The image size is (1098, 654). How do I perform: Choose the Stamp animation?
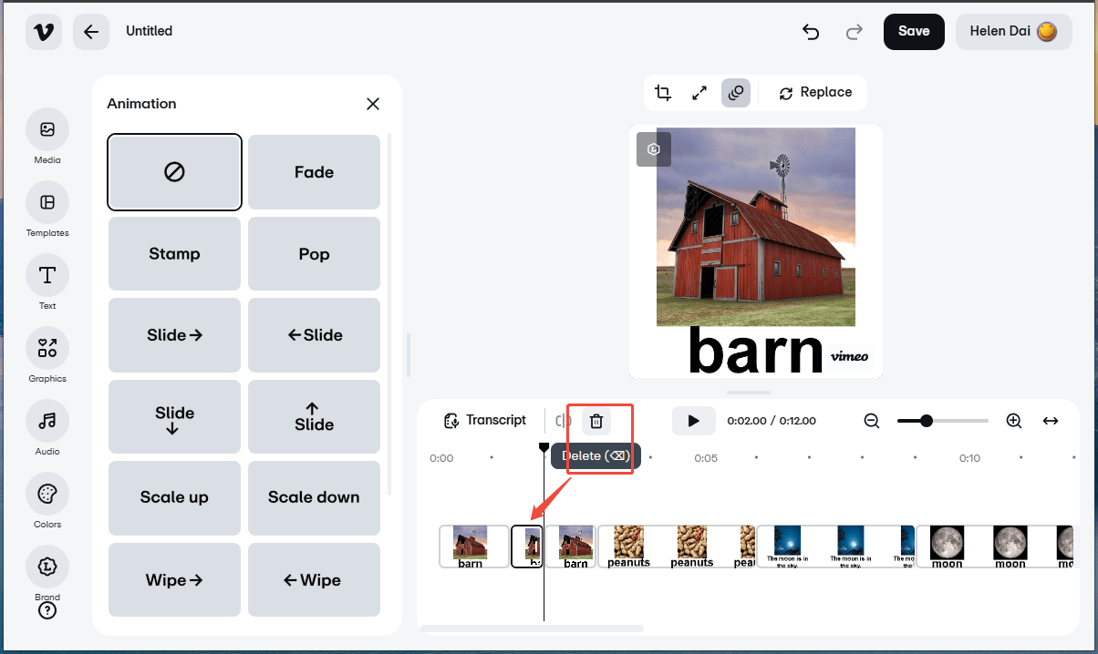point(174,253)
